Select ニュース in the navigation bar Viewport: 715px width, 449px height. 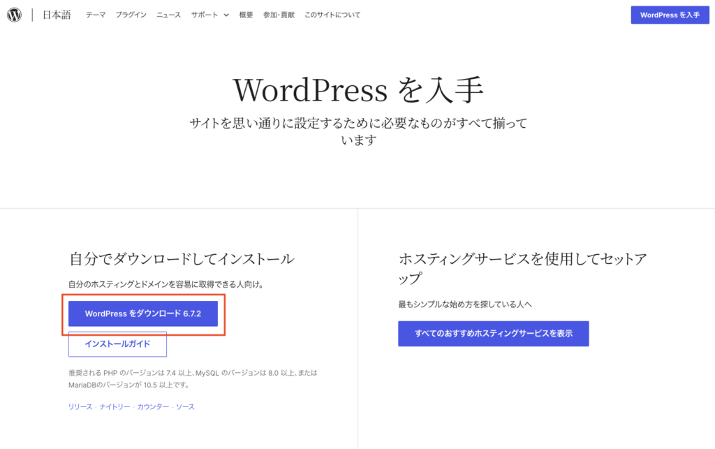coord(168,15)
